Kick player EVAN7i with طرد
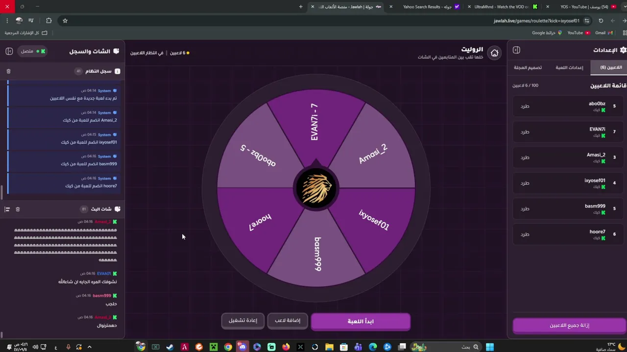Screen dimensions: 627x352 [525, 132]
